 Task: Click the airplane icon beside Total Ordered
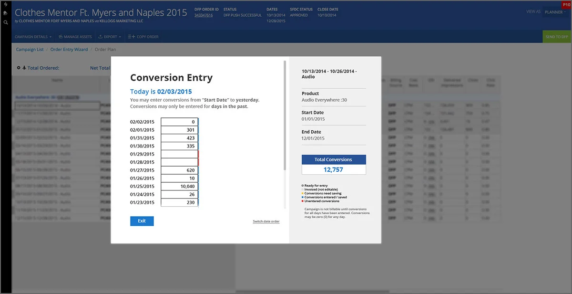(24, 68)
